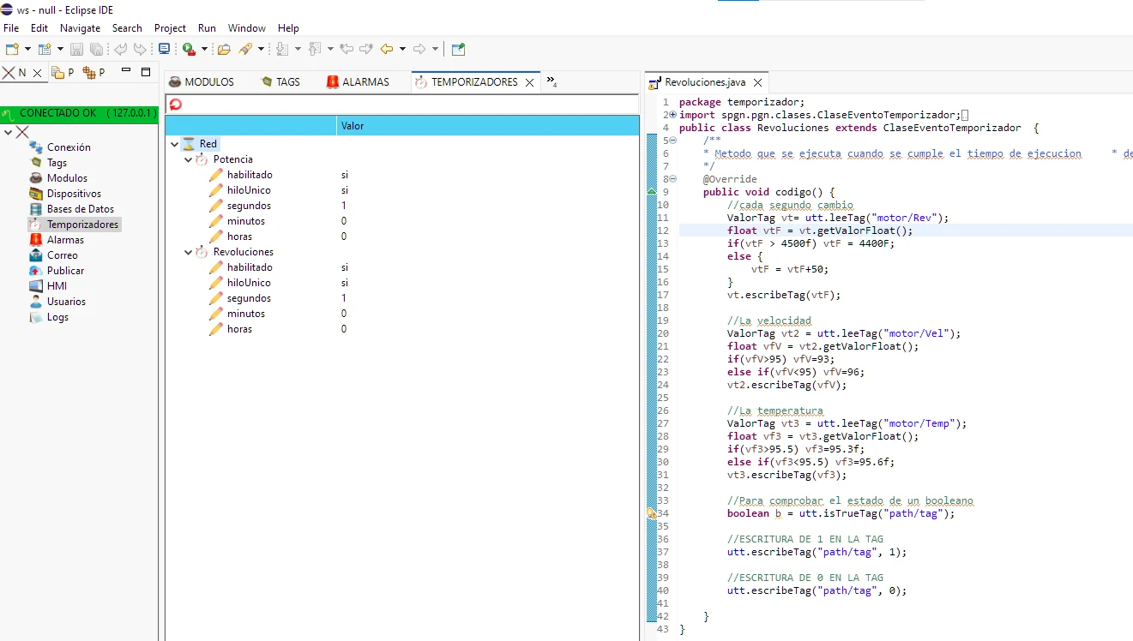
Task: Select the segundos row under Revoluciones
Action: coord(249,298)
